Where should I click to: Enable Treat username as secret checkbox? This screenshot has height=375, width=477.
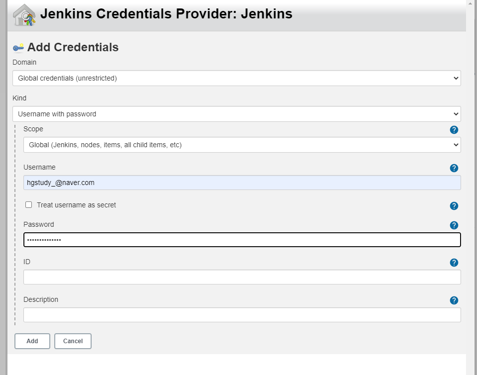pos(28,205)
